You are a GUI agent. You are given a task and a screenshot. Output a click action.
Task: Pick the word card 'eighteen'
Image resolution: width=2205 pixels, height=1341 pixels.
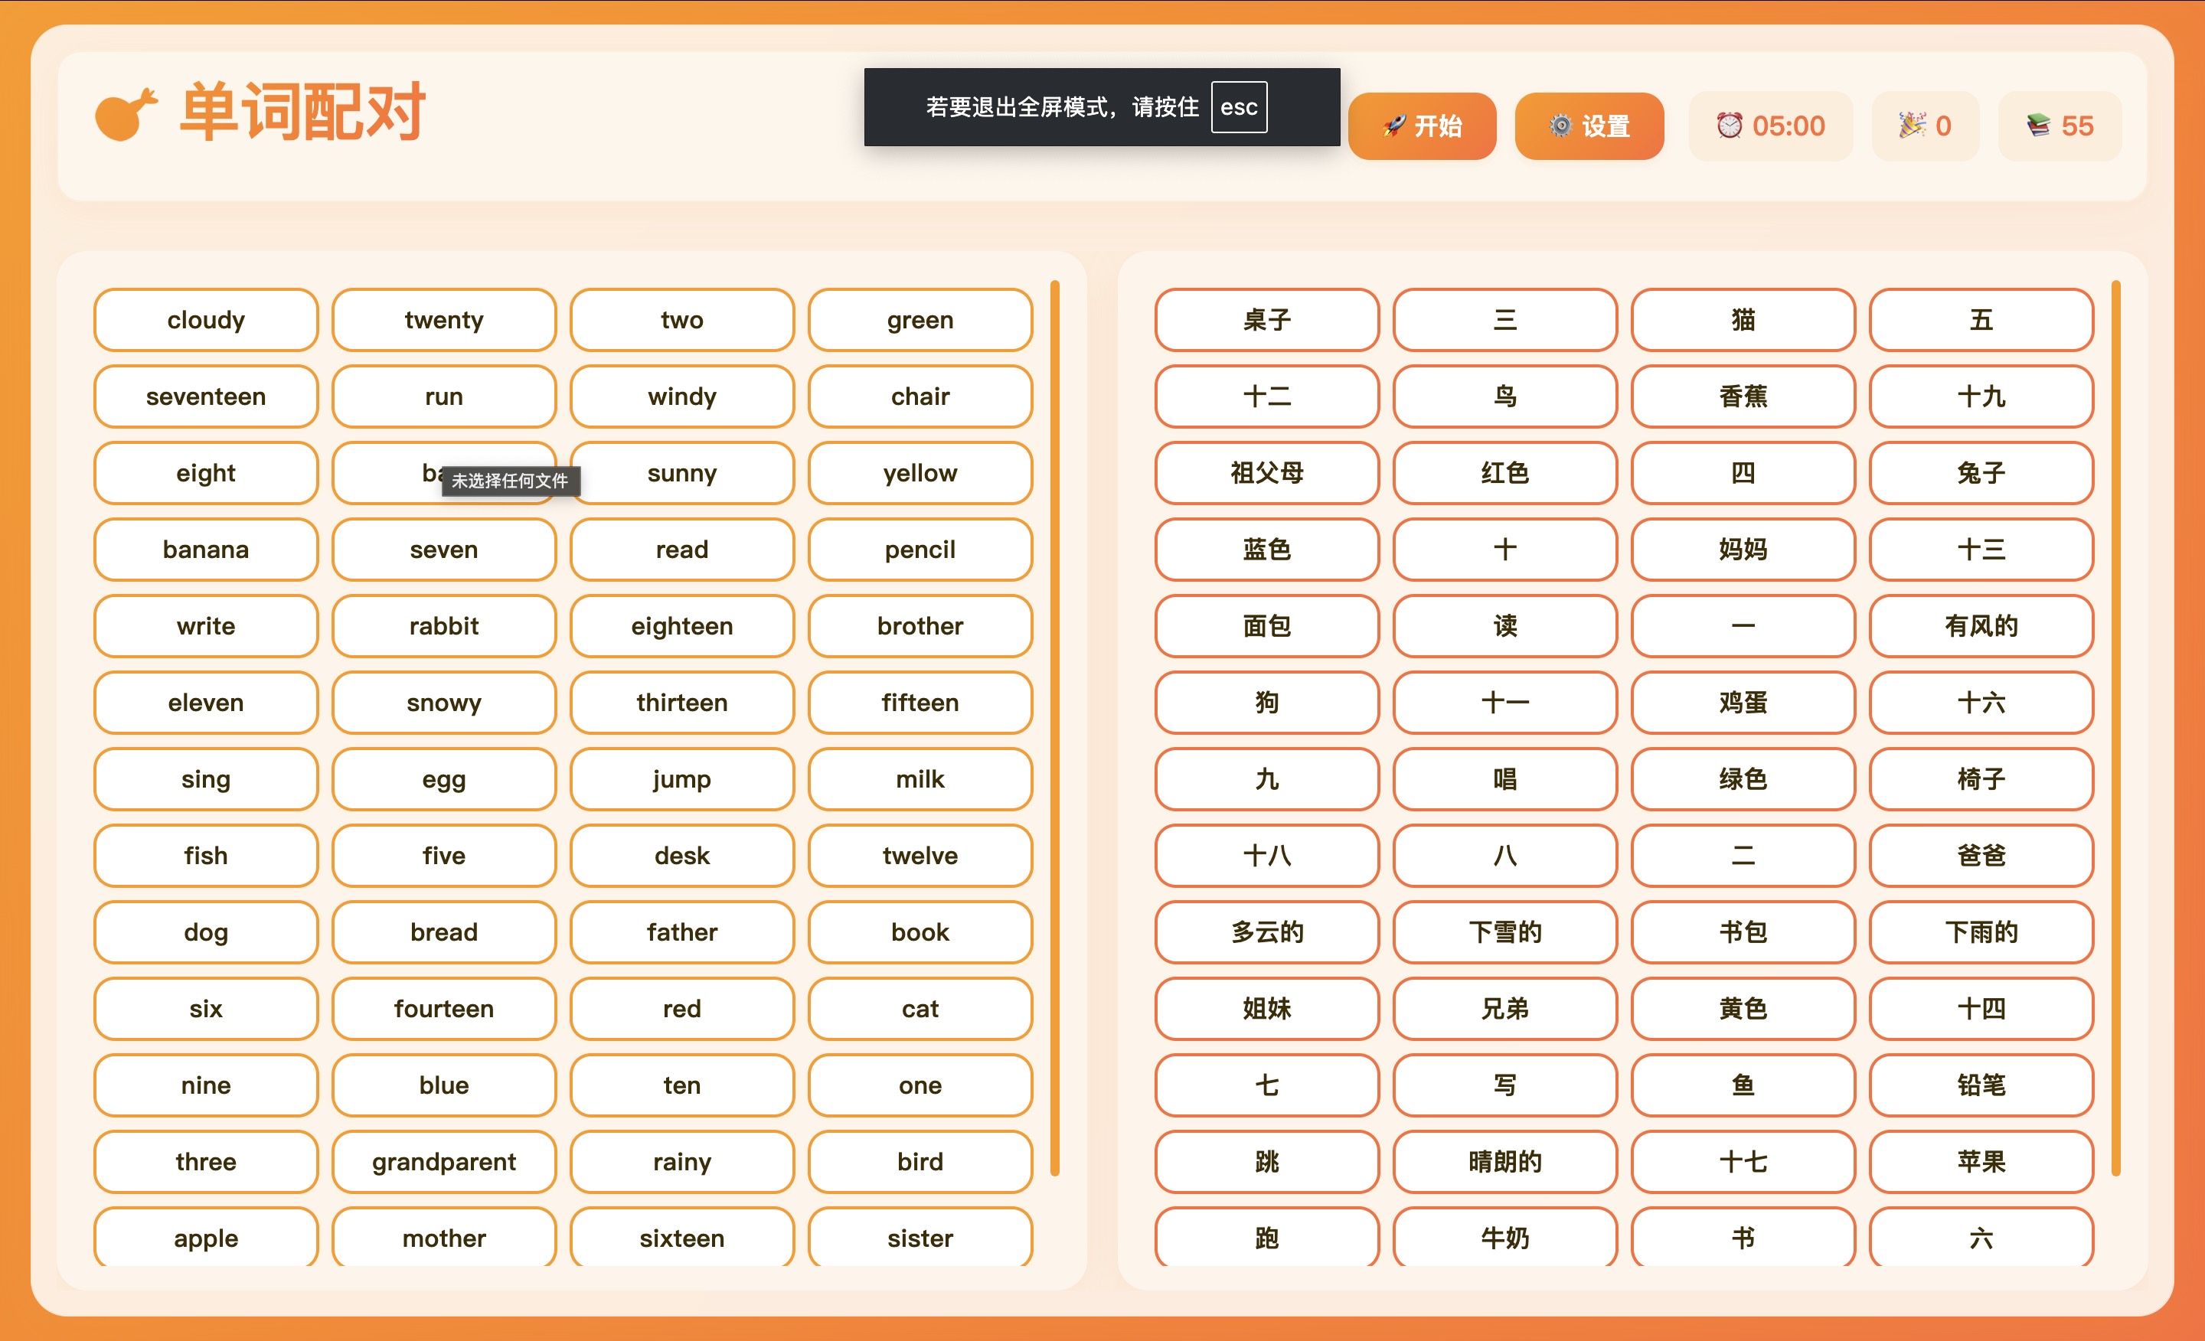pyautogui.click(x=682, y=626)
